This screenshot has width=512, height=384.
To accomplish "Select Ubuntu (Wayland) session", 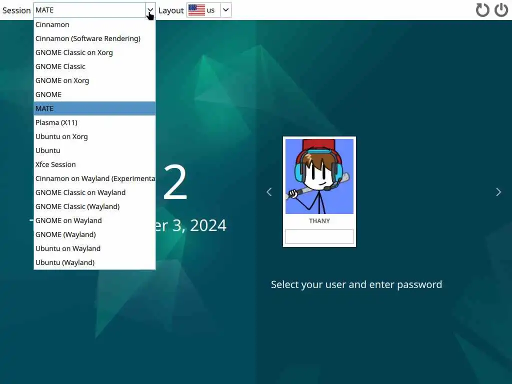I will pyautogui.click(x=94, y=262).
